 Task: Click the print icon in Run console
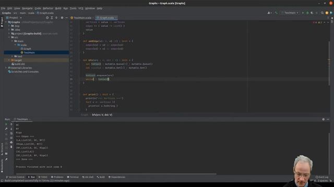tap(11, 142)
